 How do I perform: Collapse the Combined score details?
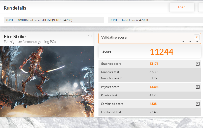[197, 104]
